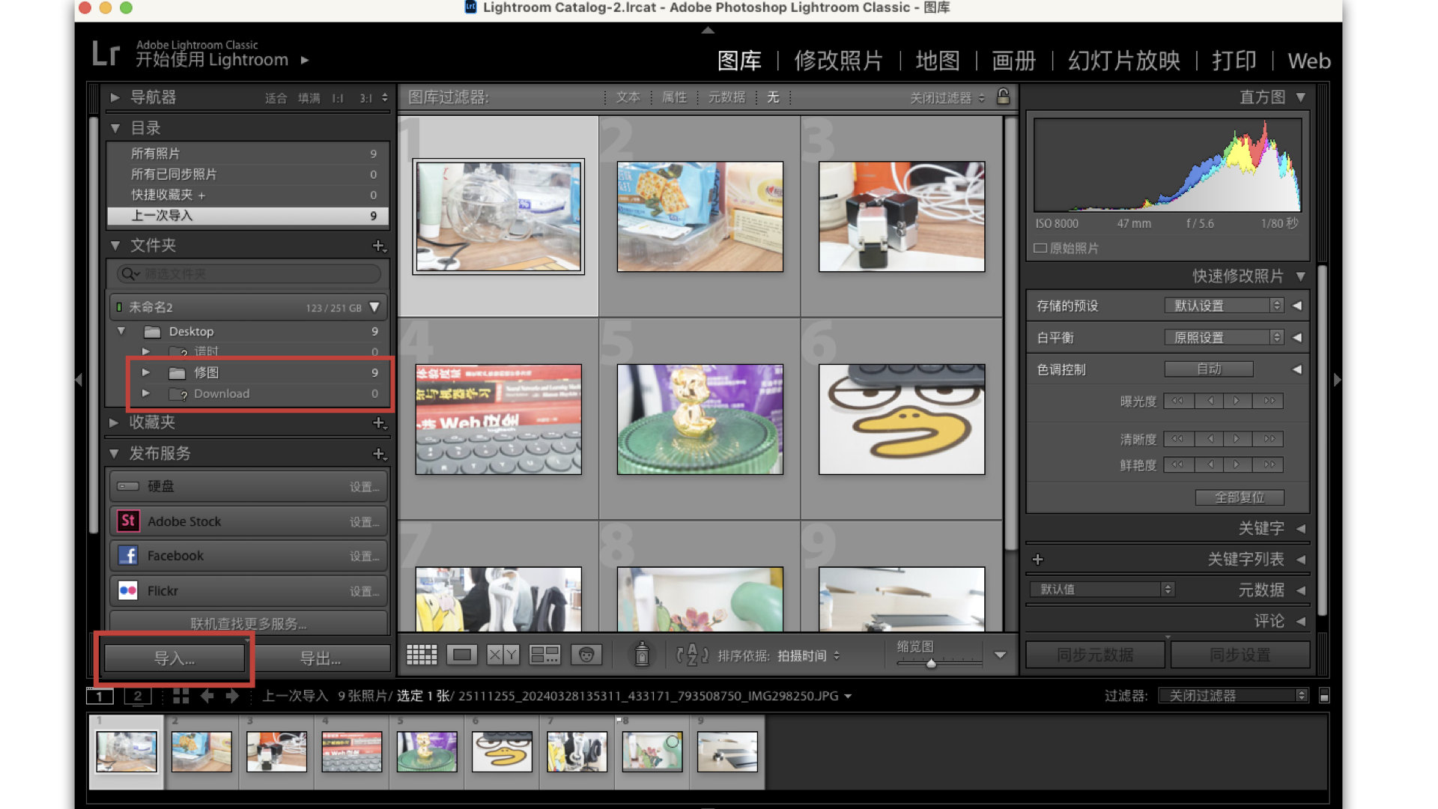Switch to Grid view icon
The height and width of the screenshot is (809, 1438).
(x=422, y=655)
